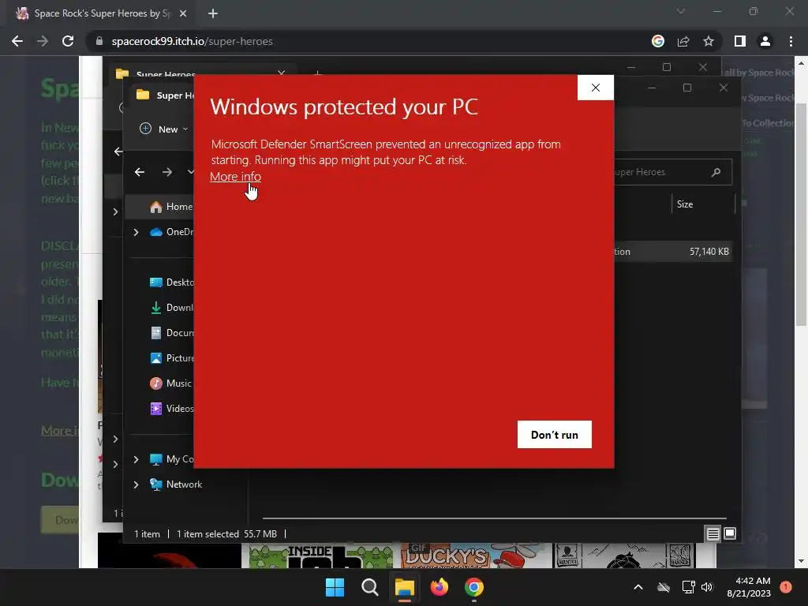Click the address bar URL spacerock99.itch.io

tap(193, 41)
